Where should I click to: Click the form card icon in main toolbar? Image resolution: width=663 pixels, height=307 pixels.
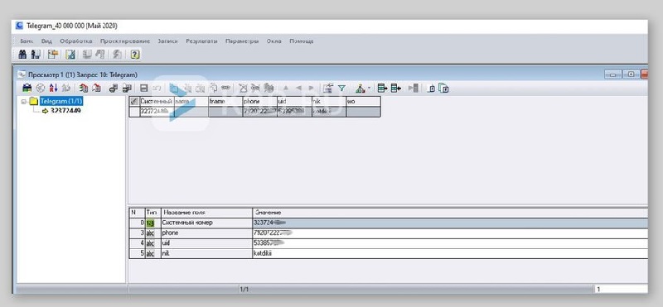[53, 54]
